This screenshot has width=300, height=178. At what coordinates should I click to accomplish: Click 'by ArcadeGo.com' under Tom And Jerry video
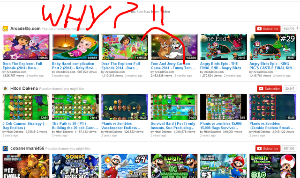click(163, 72)
